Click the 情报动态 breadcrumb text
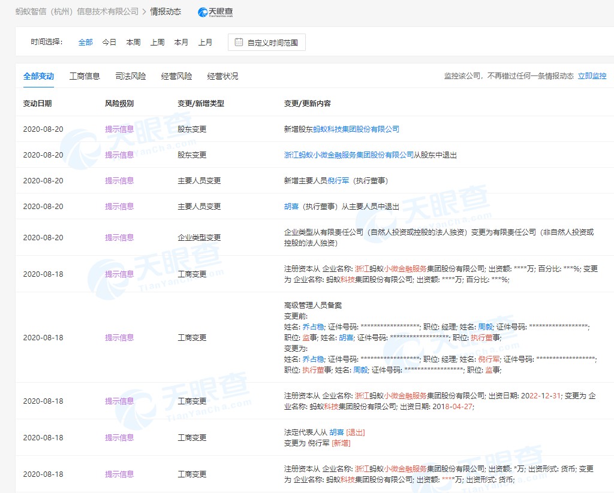 165,12
